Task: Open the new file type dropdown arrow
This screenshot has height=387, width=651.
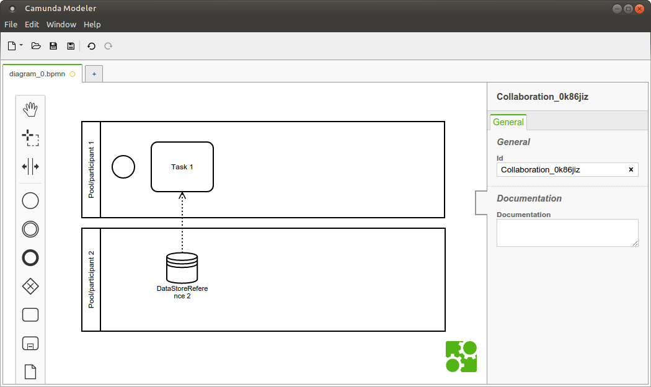Action: click(x=21, y=45)
